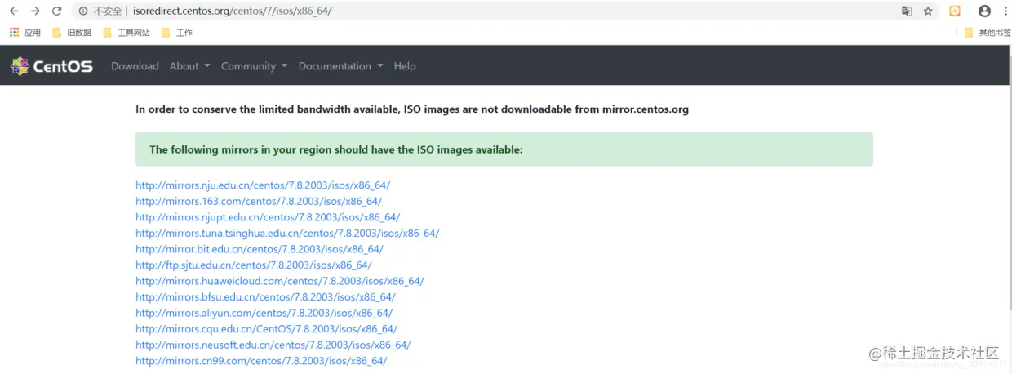
Task: Open the mirrors.163.com mirror link
Action: coord(259,201)
